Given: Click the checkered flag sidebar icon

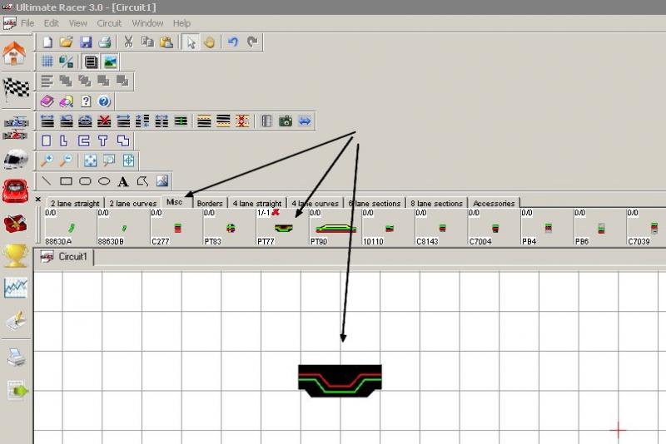Looking at the screenshot, I should coord(15,88).
